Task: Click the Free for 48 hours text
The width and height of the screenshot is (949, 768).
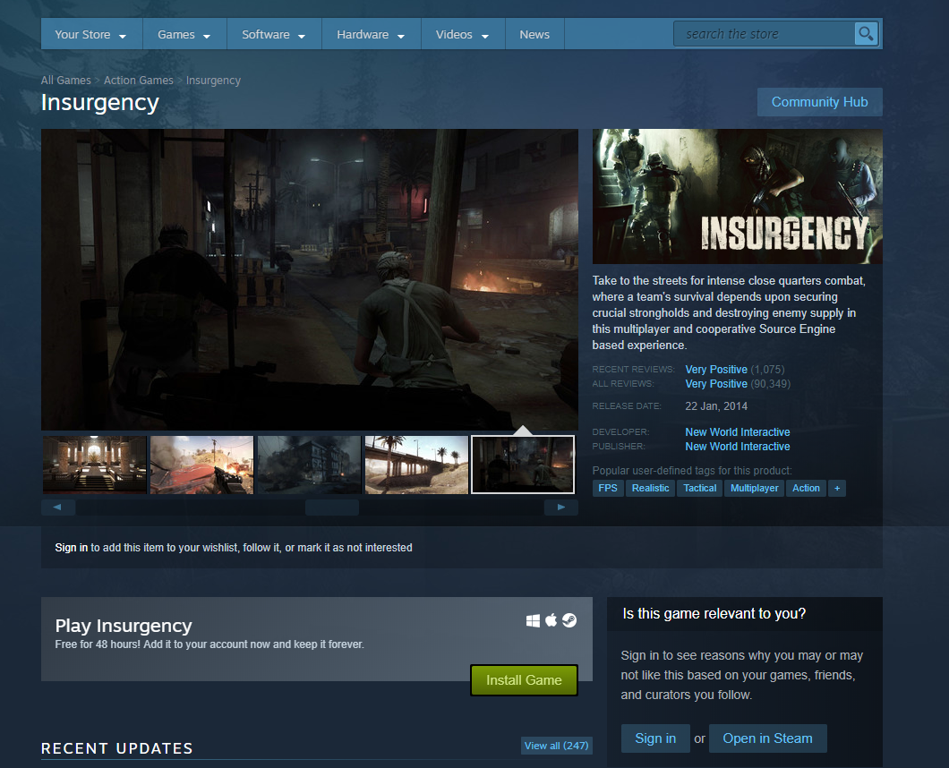Action: pyautogui.click(x=209, y=644)
